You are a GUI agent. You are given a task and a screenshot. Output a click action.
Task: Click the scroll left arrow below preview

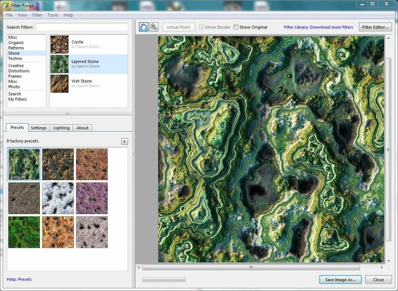(x=139, y=267)
